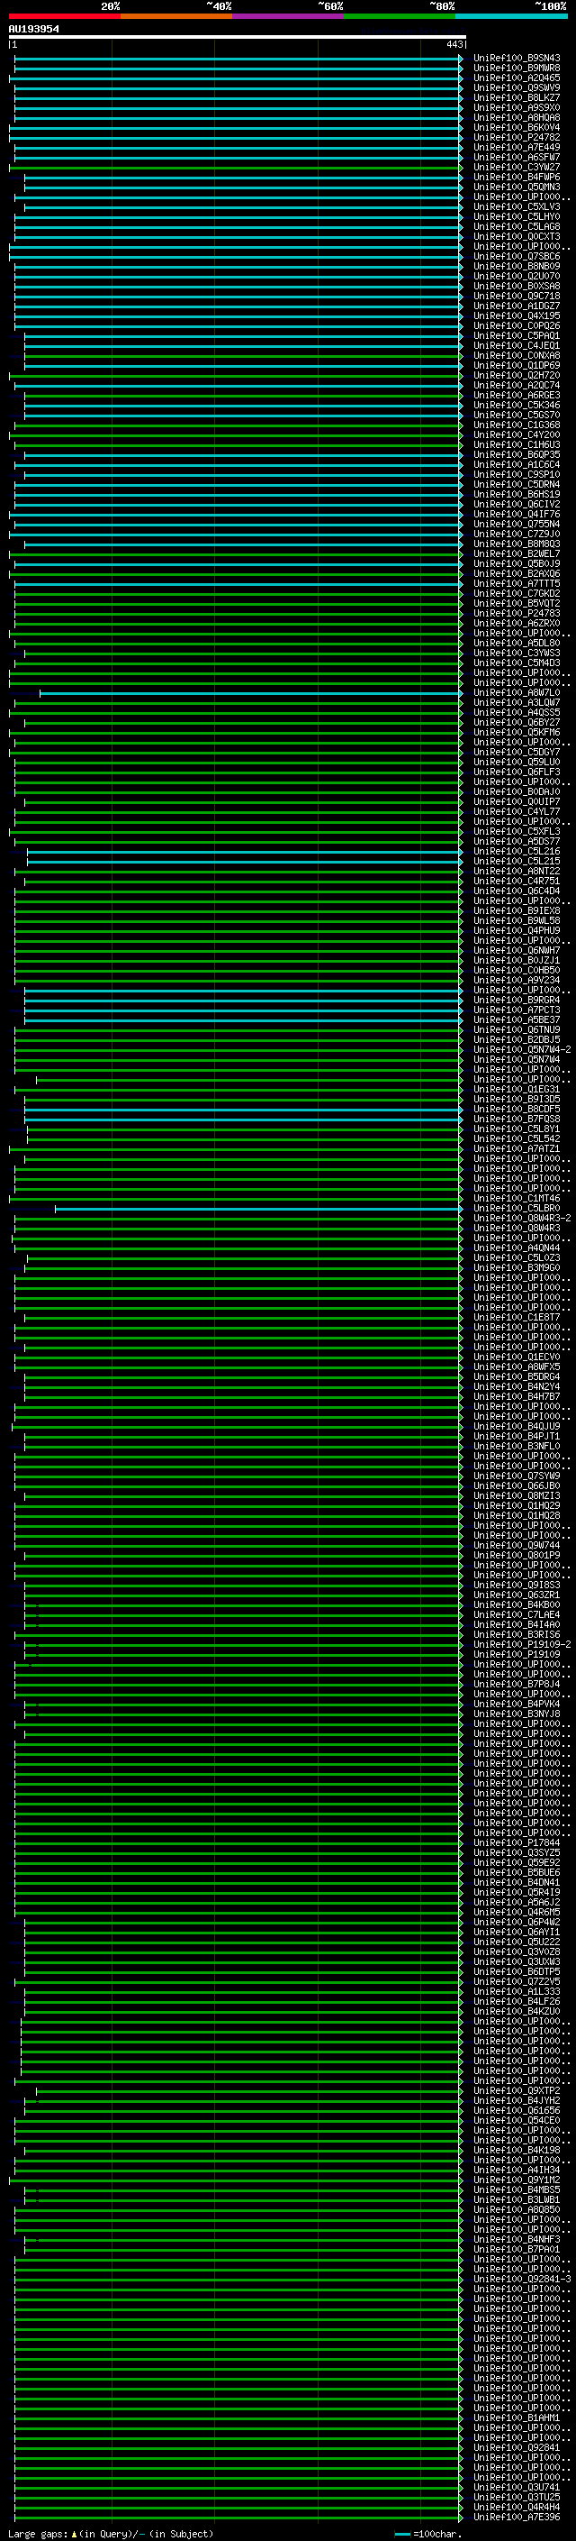Open hit UniRef100_A2Q465
Screen dimensions: 576x2541
[x=517, y=78]
